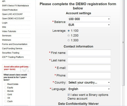Screen dimensions: 127x106
Task: Click the Phone input box
Action: pos(89,75)
